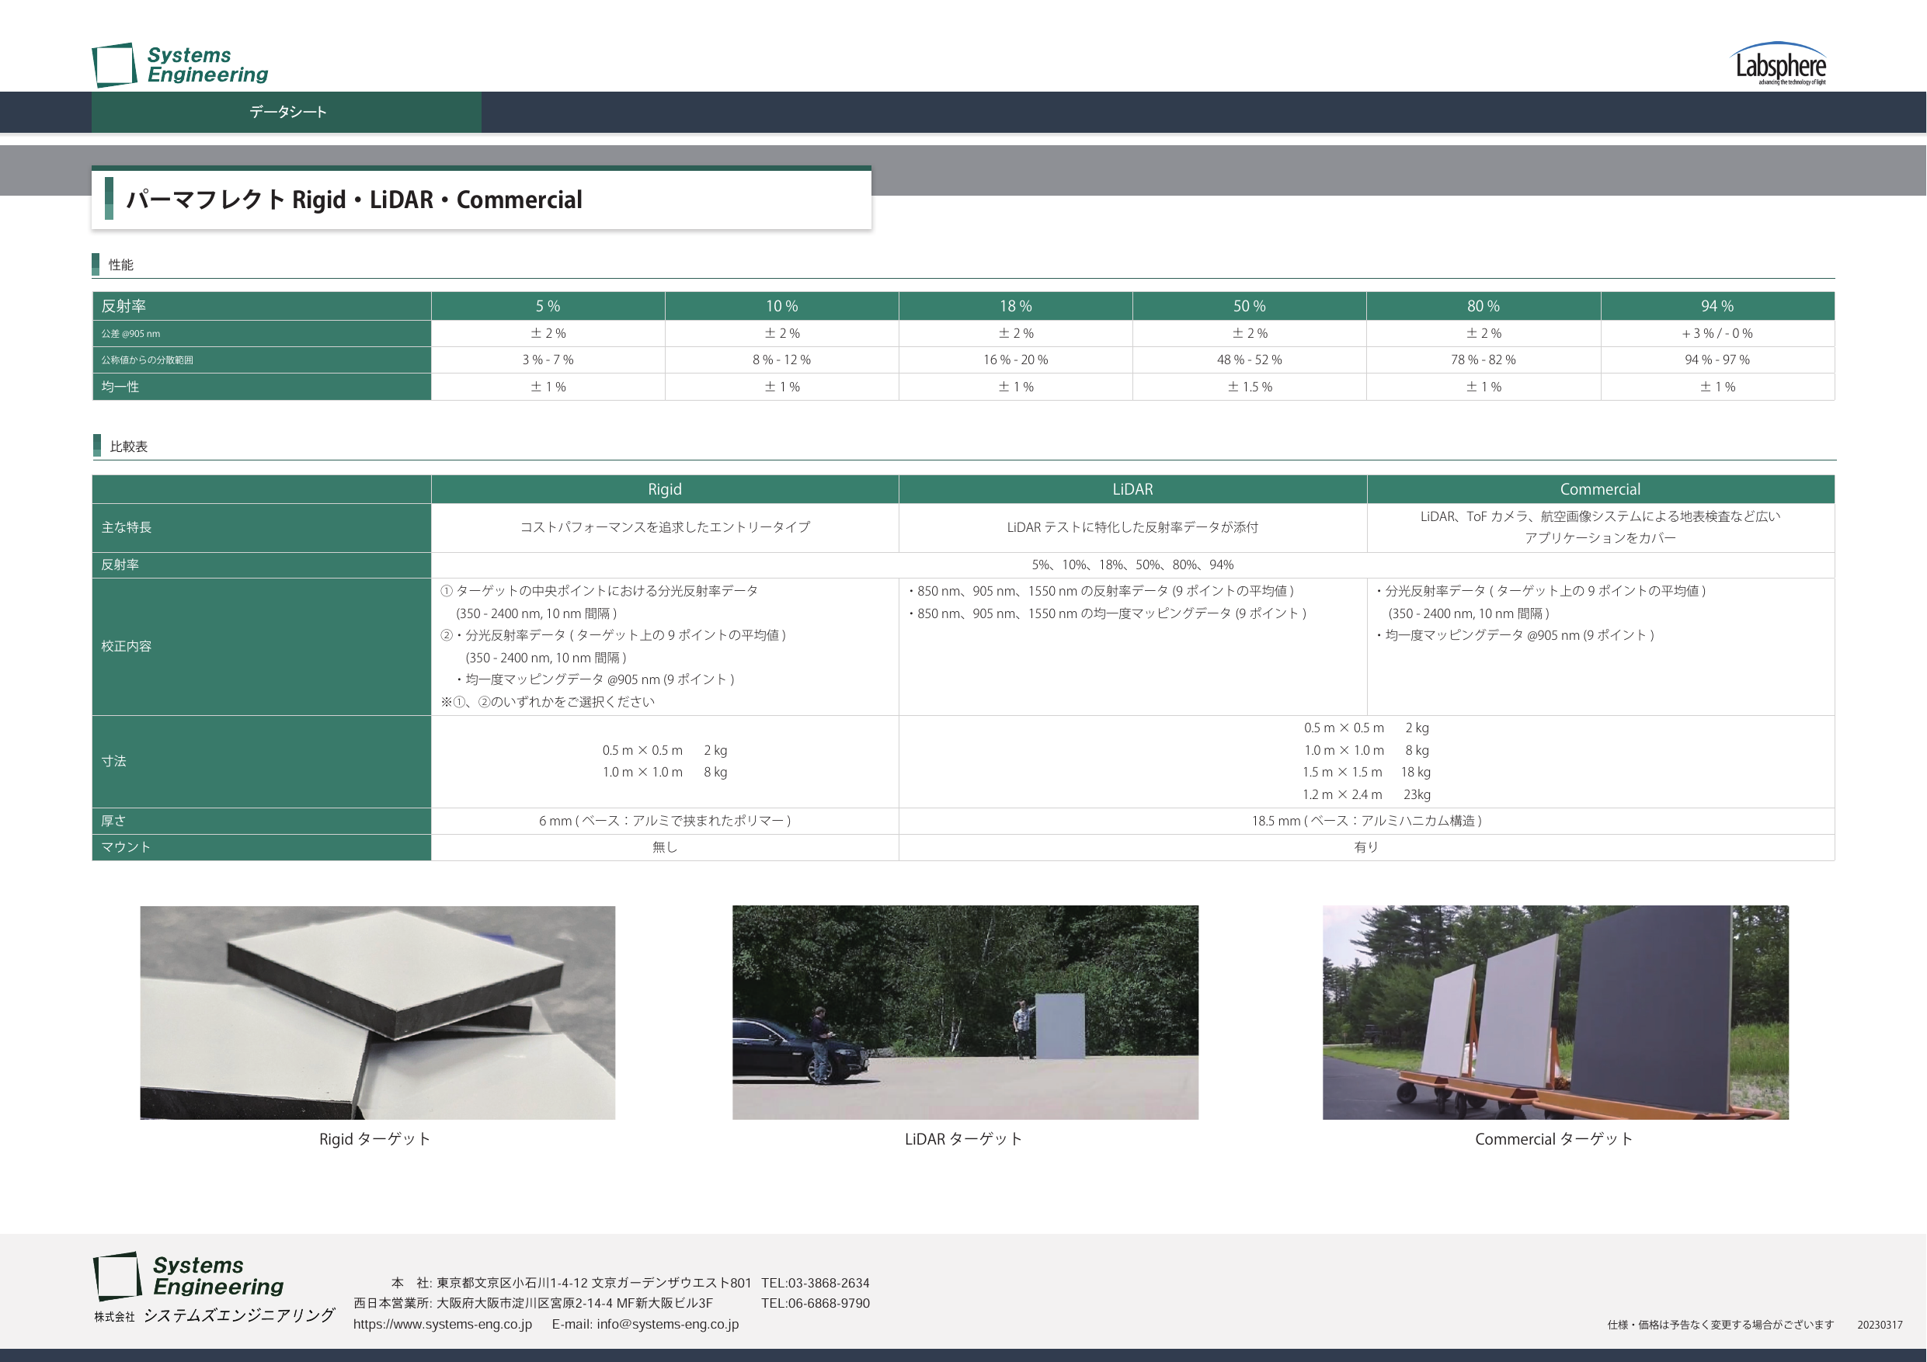Click the 性能 section heading
Image resolution: width=1927 pixels, height=1362 pixels.
(x=120, y=266)
